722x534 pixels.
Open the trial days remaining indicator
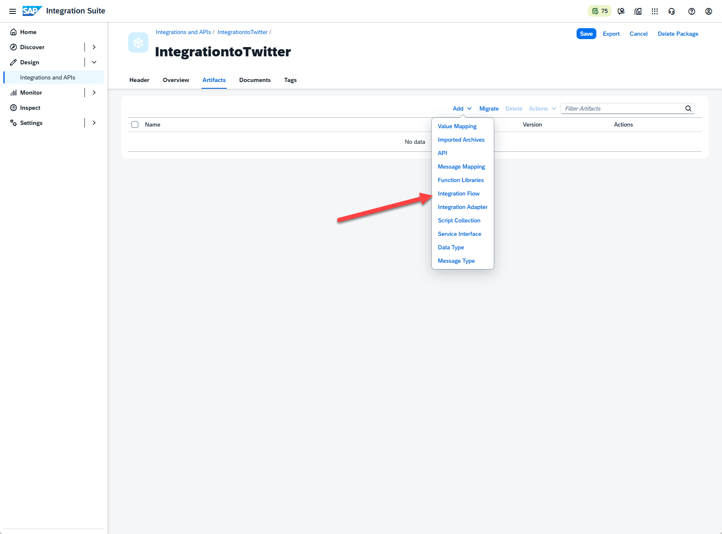point(600,11)
